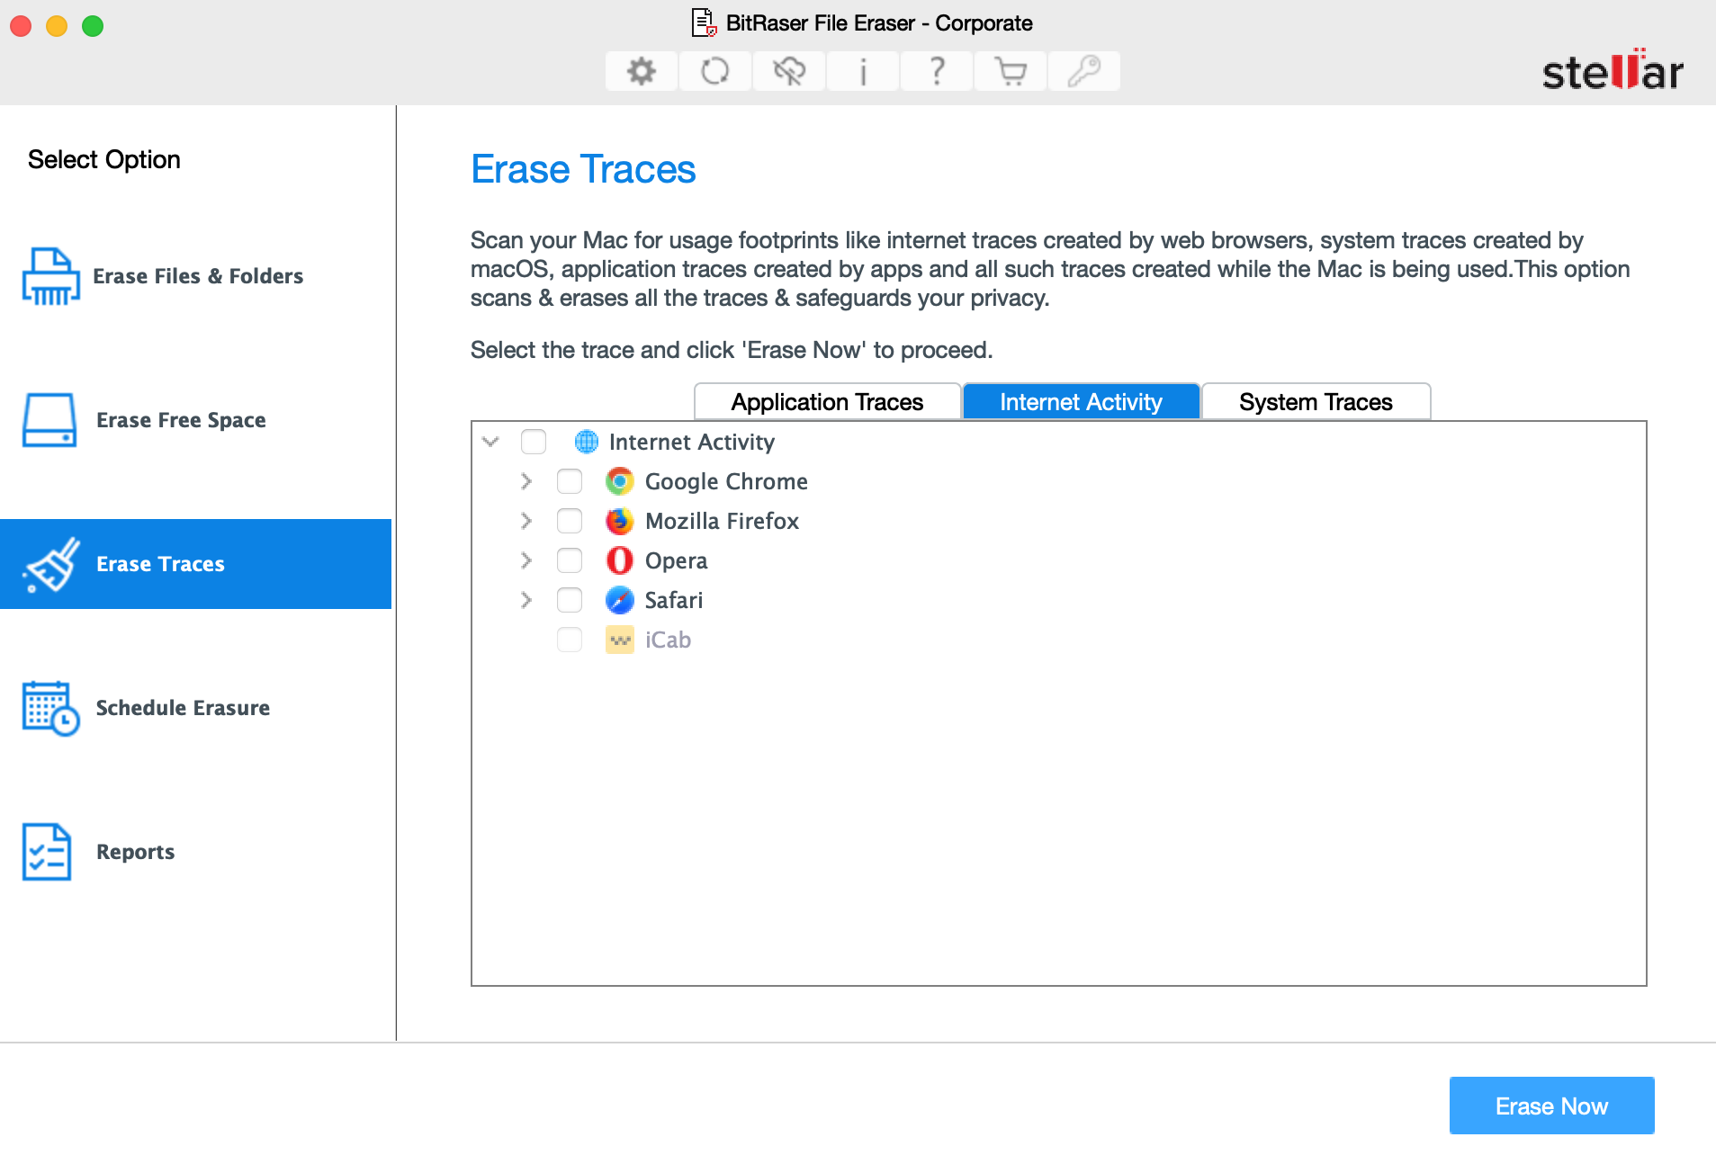Screen dimensions: 1716x1164
Task: Click the Mozilla Firefox logo icon
Action: click(619, 521)
